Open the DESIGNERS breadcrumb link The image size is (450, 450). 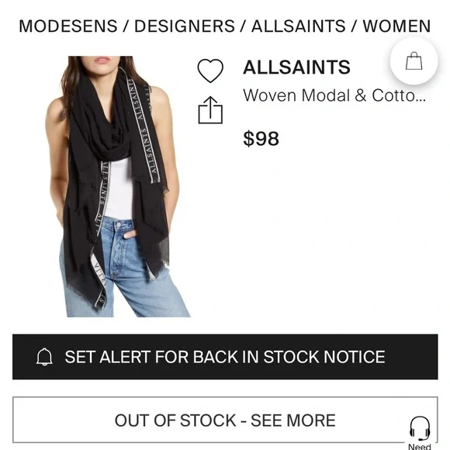[185, 26]
